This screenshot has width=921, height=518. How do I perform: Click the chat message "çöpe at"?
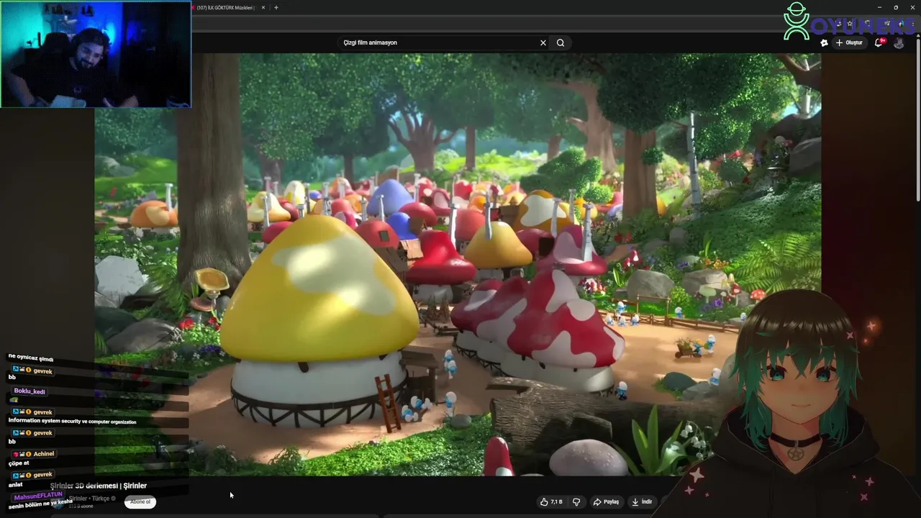click(x=19, y=463)
